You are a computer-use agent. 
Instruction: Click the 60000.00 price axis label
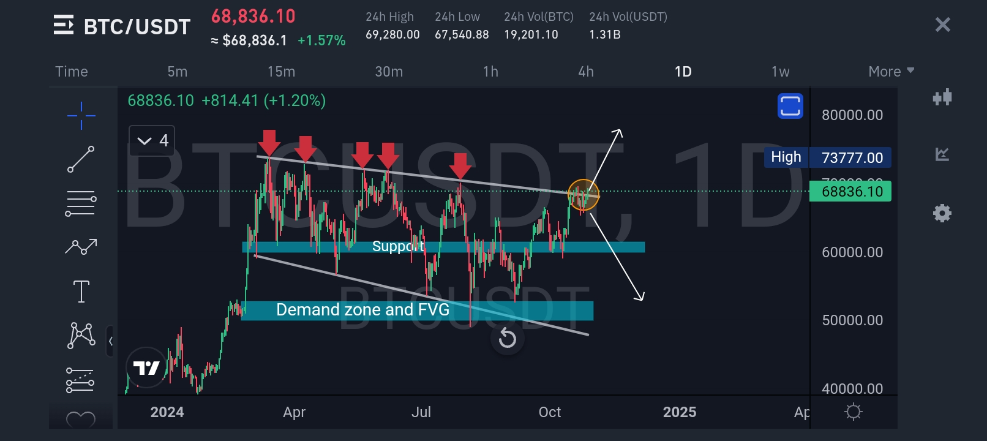point(852,252)
